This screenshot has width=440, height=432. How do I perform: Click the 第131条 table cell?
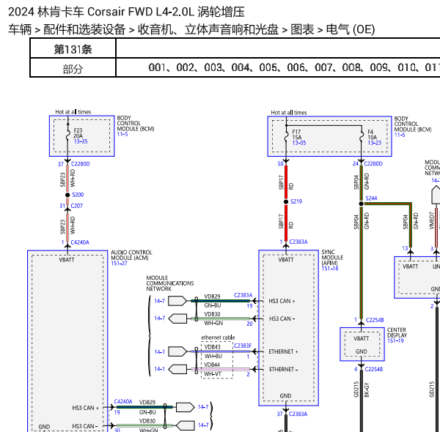coord(73,49)
